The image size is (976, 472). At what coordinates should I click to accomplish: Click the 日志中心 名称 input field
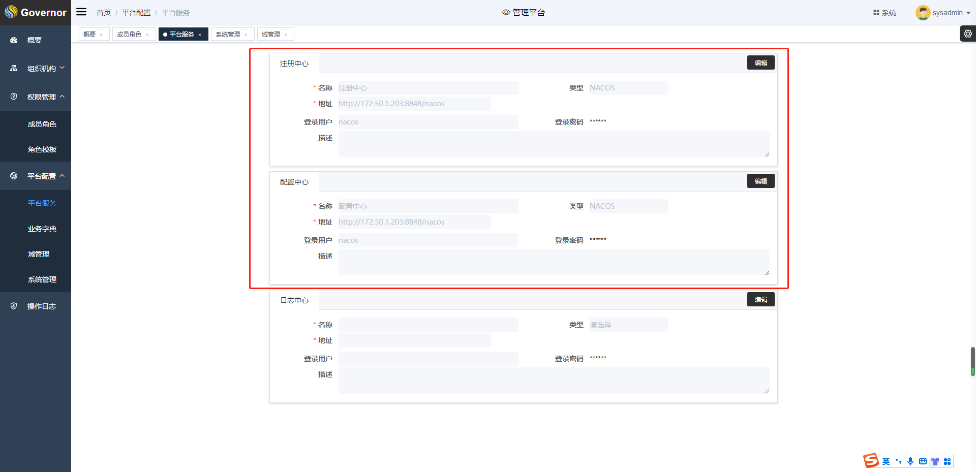pos(428,325)
